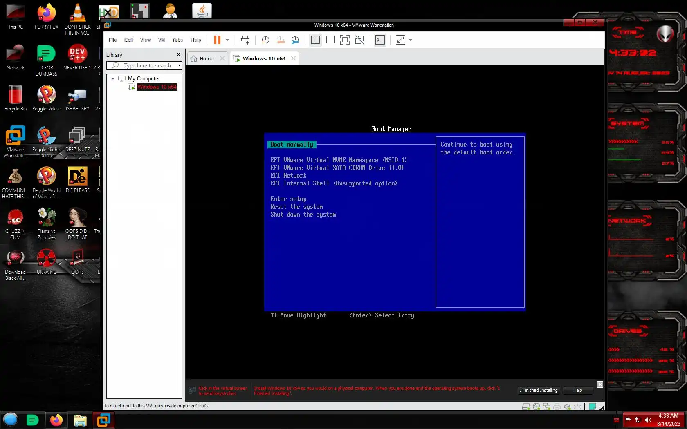
Task: Open VMware Workstation desktop shortcut
Action: 16,142
